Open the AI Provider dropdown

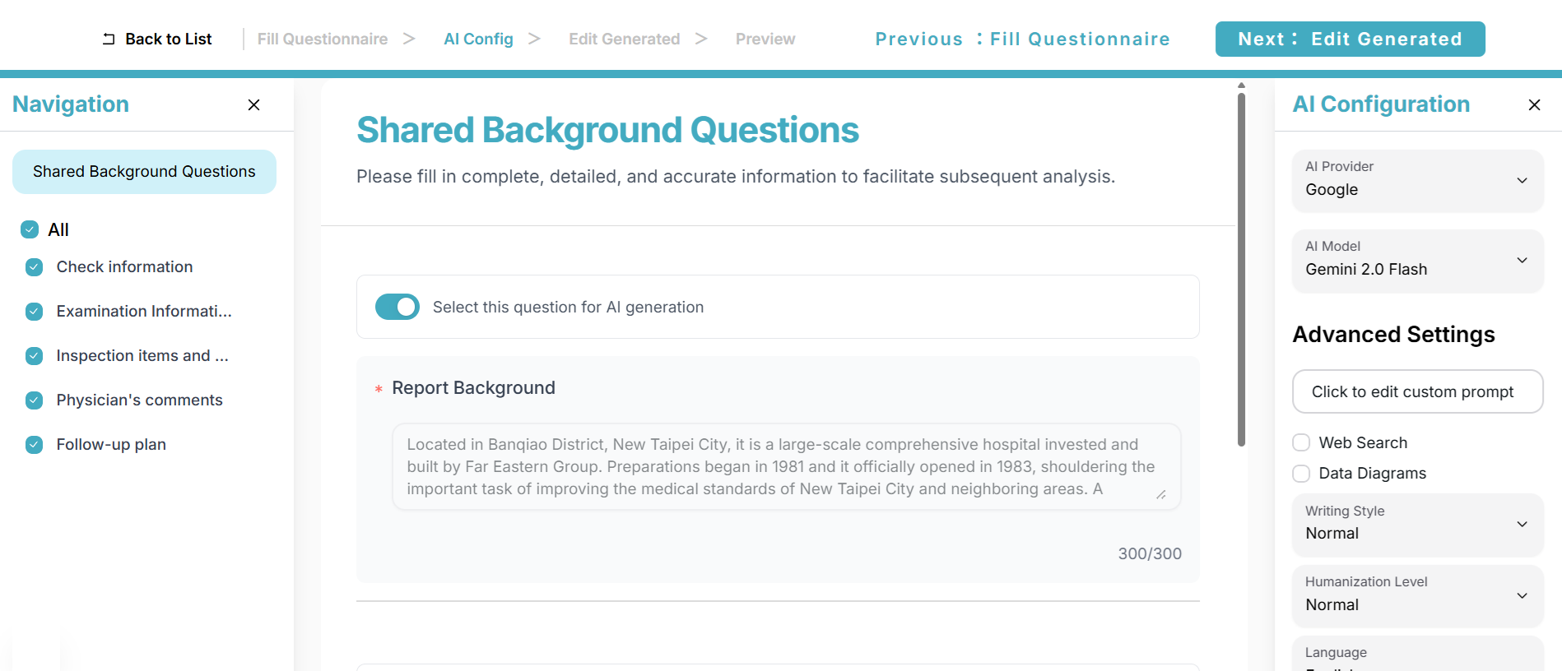click(1417, 180)
